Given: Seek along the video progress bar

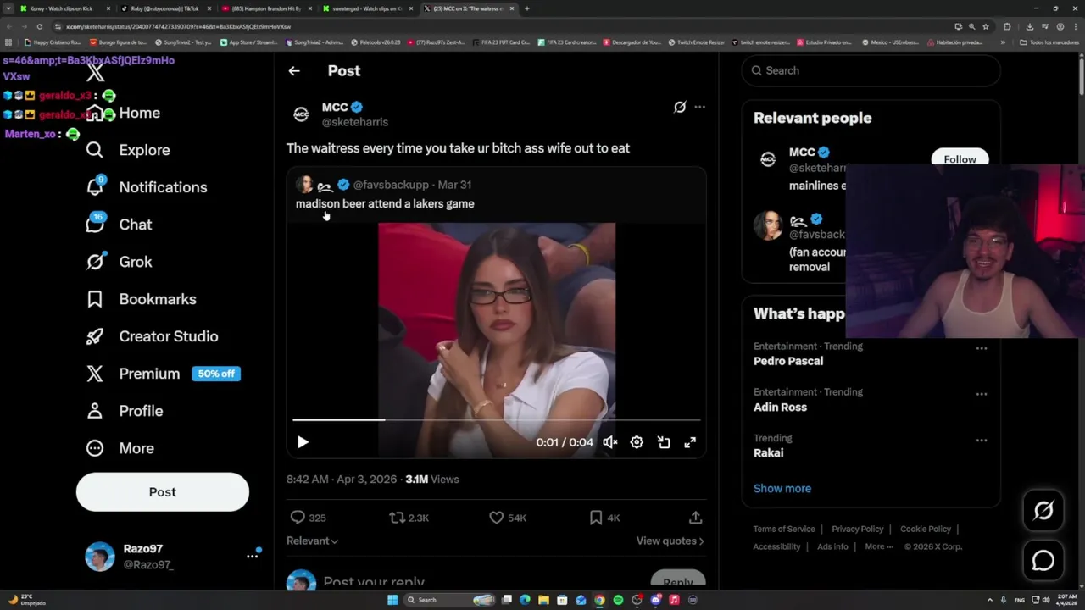Looking at the screenshot, I should 497,419.
